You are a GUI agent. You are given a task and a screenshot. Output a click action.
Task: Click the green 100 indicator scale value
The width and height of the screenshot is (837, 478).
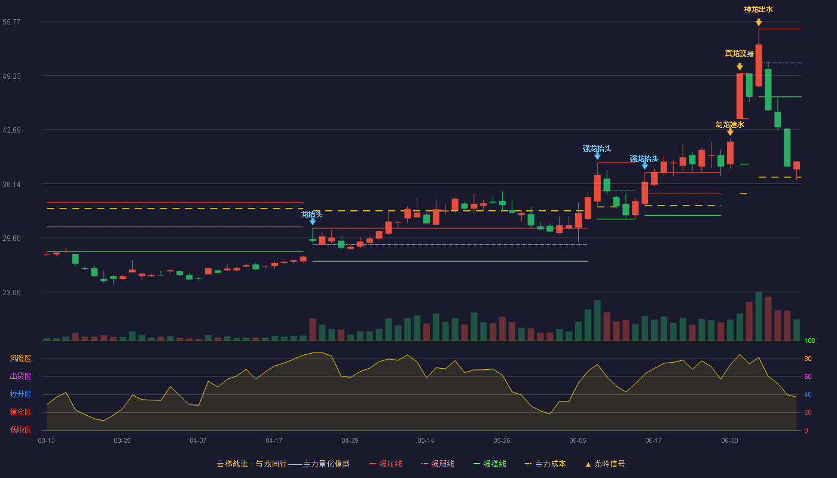809,341
